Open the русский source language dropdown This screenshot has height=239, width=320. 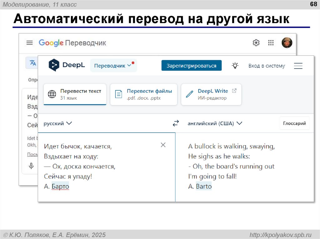[x=58, y=123]
